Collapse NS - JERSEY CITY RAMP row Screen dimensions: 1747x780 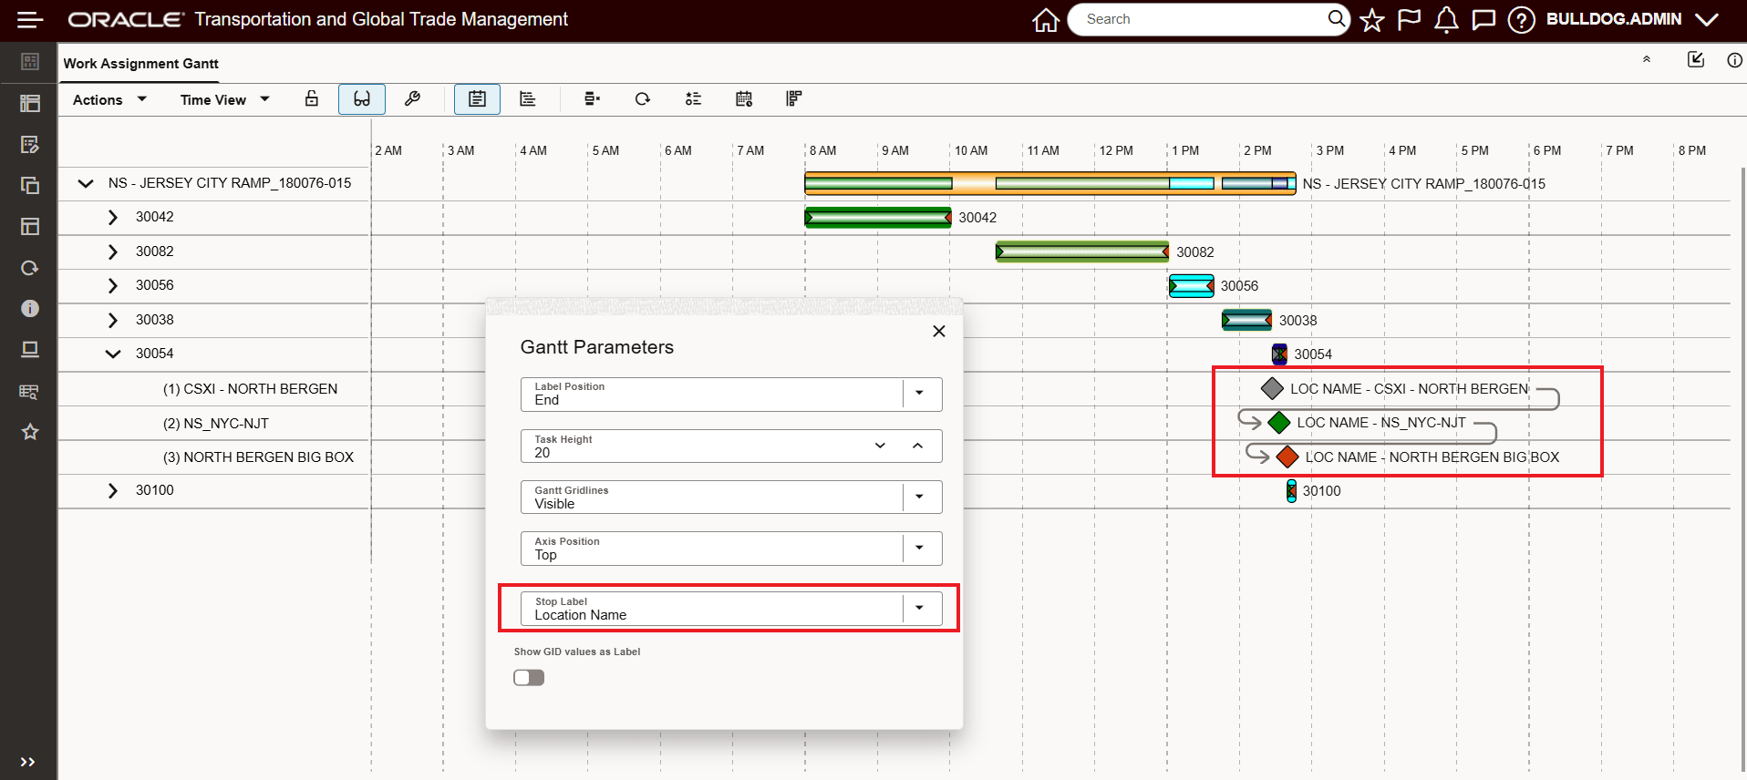pyautogui.click(x=86, y=183)
